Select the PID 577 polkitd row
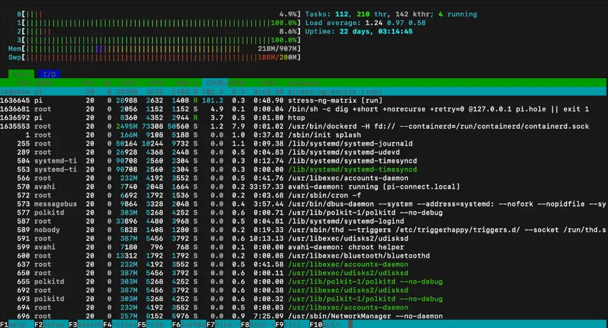The height and width of the screenshot is (328, 608). pos(303,213)
